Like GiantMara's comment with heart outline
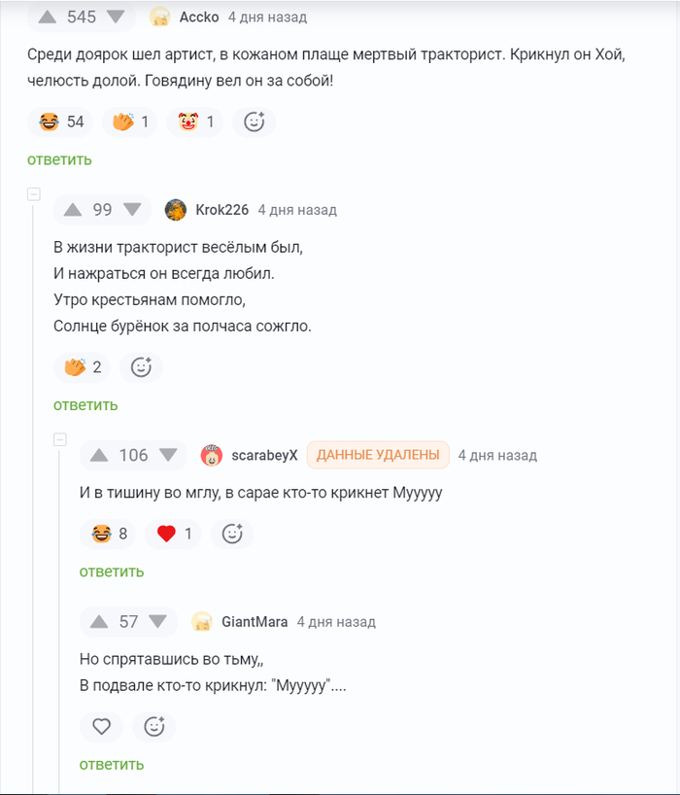This screenshot has width=680, height=795. click(x=101, y=726)
